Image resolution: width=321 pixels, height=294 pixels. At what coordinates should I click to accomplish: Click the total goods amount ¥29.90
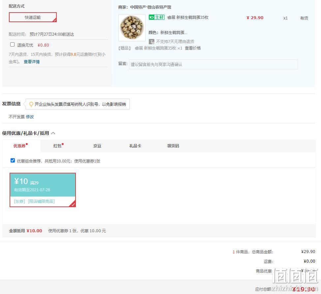(308, 252)
